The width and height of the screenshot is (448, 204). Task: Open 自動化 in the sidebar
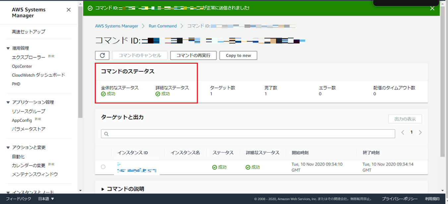[x=18, y=157]
